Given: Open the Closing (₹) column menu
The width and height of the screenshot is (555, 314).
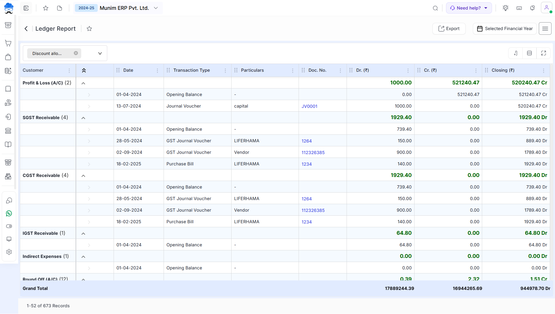Looking at the screenshot, I should coord(543,71).
